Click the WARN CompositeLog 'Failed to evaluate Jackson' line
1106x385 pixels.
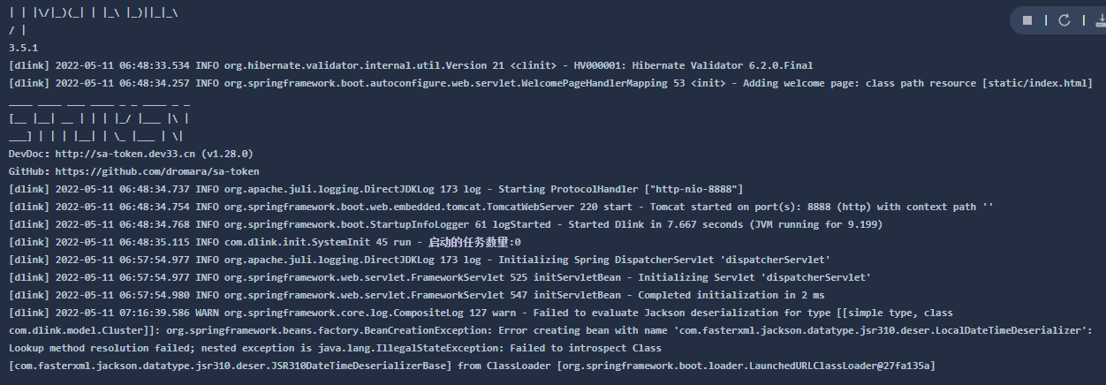481,313
